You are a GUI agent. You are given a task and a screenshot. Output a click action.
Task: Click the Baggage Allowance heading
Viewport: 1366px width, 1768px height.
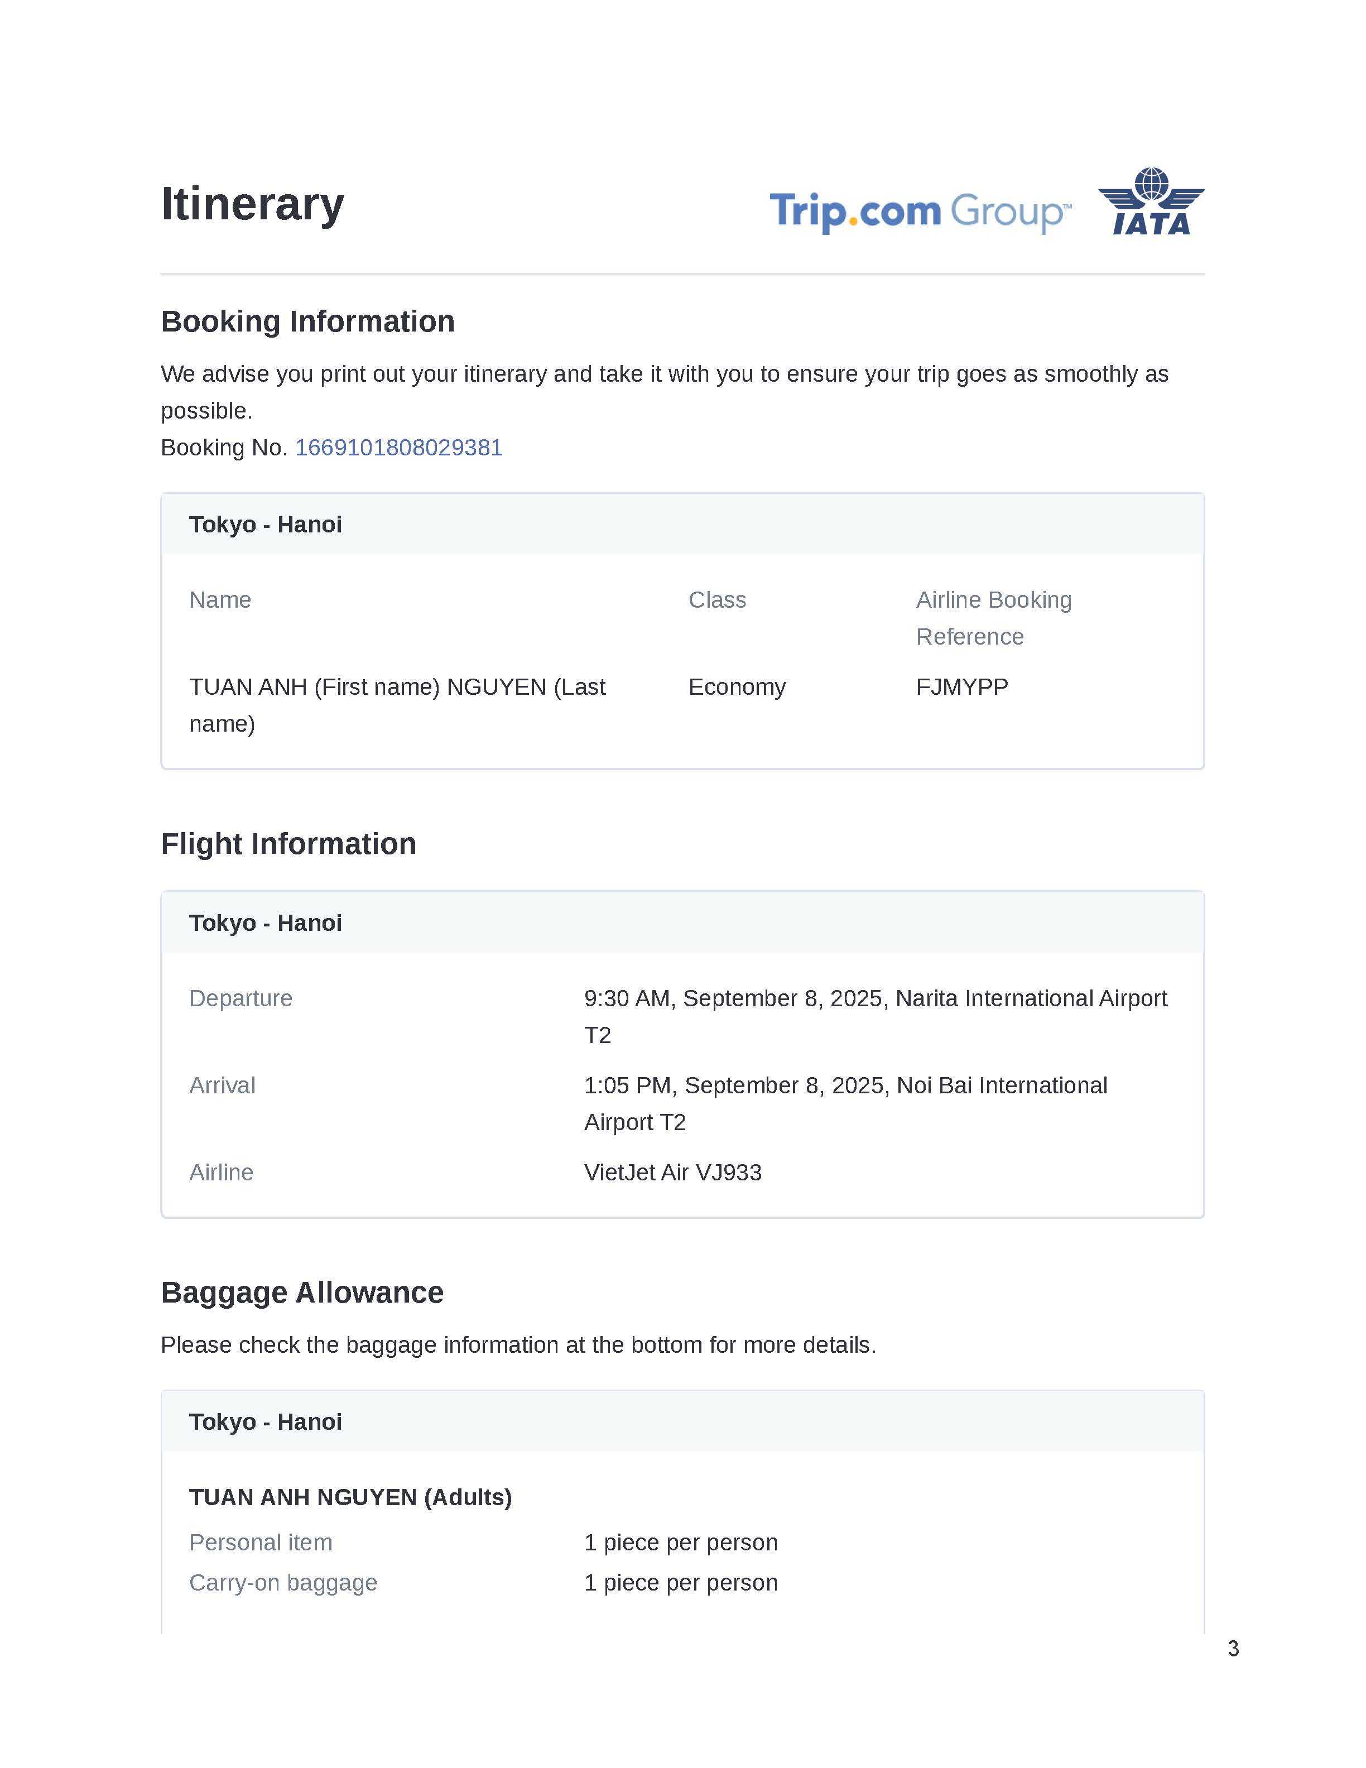[x=302, y=1293]
